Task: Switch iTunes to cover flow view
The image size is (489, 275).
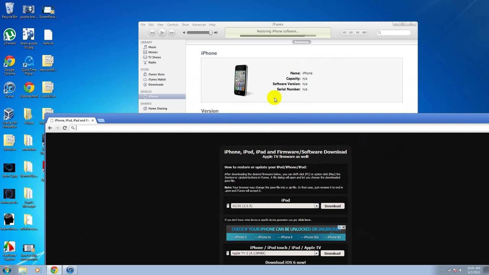Action: 364,33
